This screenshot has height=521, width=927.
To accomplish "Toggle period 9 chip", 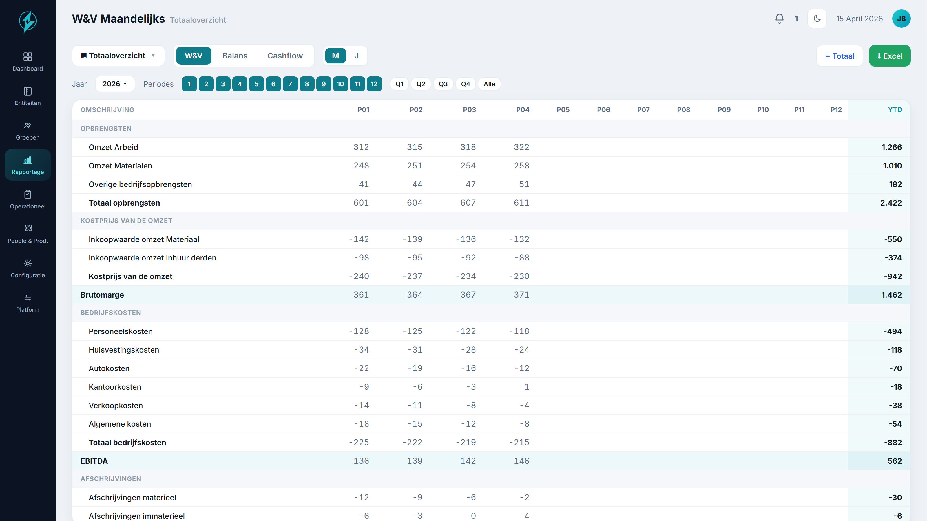I will (324, 84).
